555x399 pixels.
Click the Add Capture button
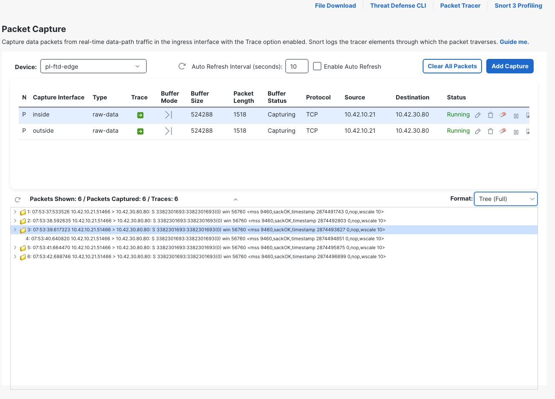click(510, 66)
